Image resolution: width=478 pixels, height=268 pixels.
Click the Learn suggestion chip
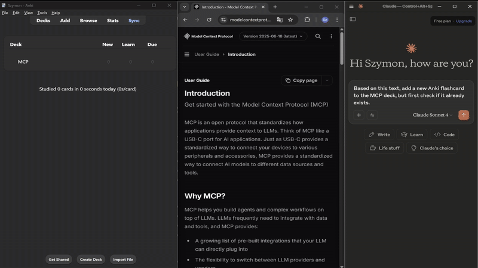(x=412, y=135)
